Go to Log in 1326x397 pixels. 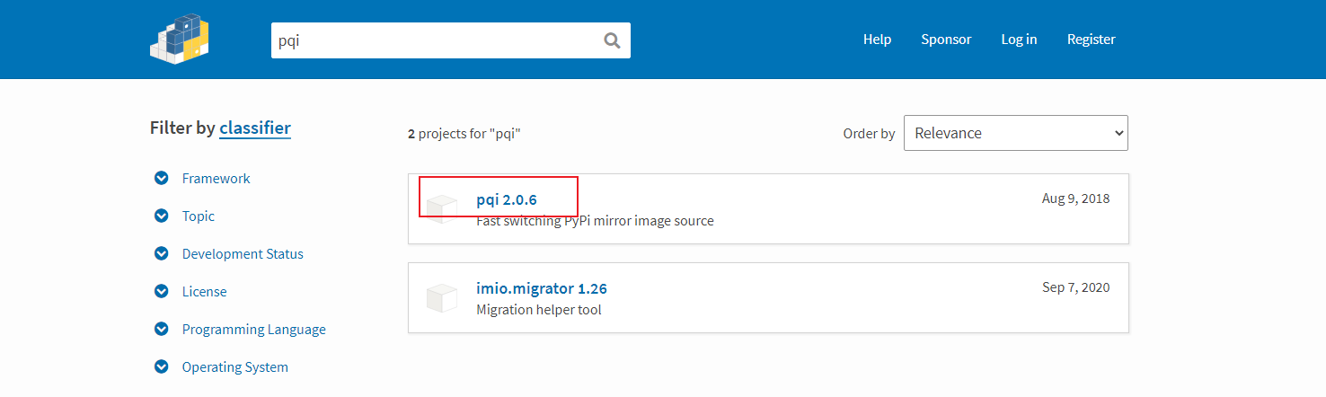point(1019,40)
